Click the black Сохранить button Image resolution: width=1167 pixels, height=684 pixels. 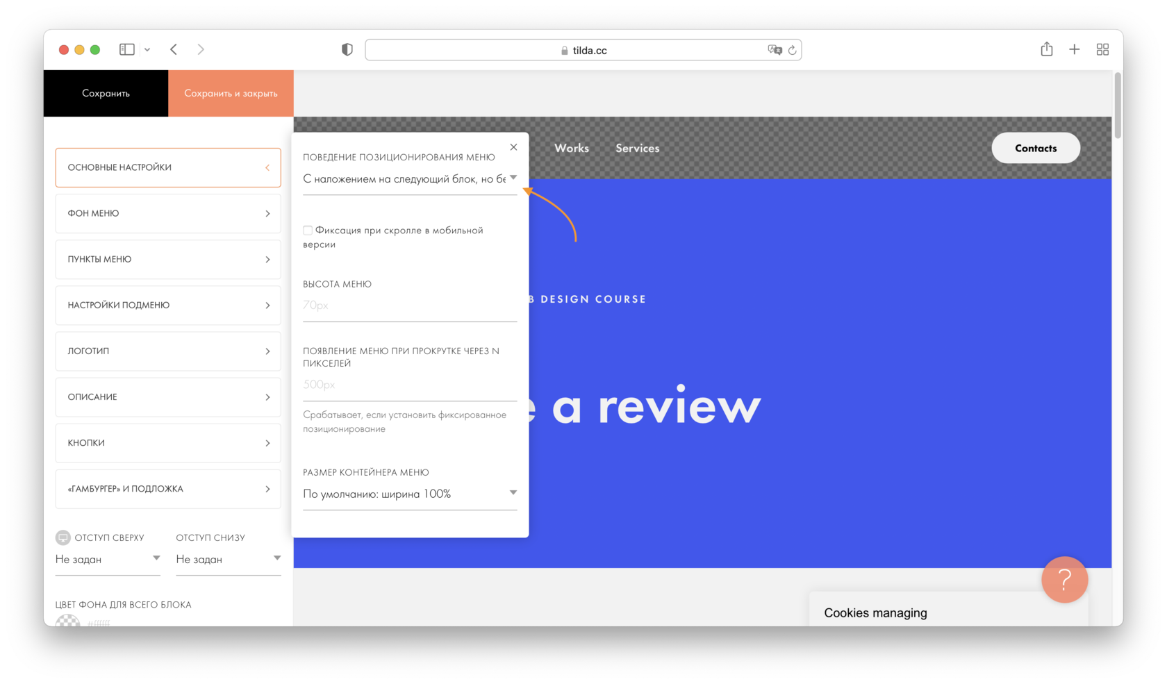[x=106, y=93]
